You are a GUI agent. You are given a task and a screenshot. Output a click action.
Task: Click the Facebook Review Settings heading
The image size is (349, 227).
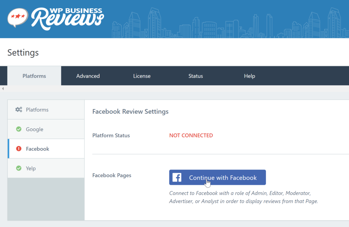(x=131, y=111)
